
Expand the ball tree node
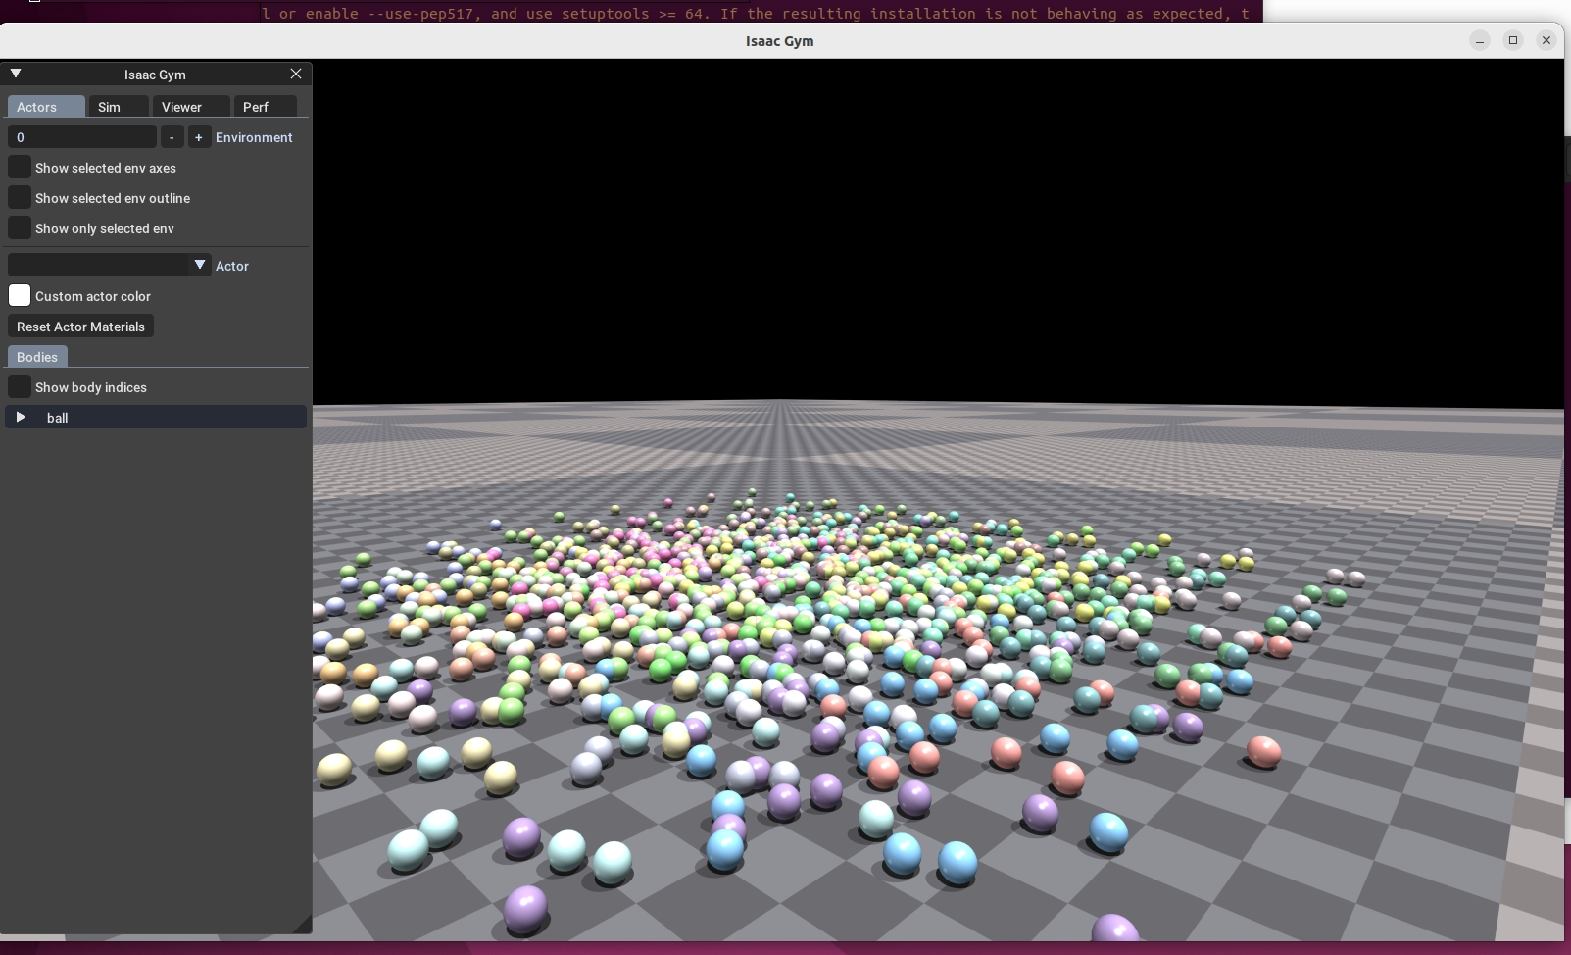[21, 418]
